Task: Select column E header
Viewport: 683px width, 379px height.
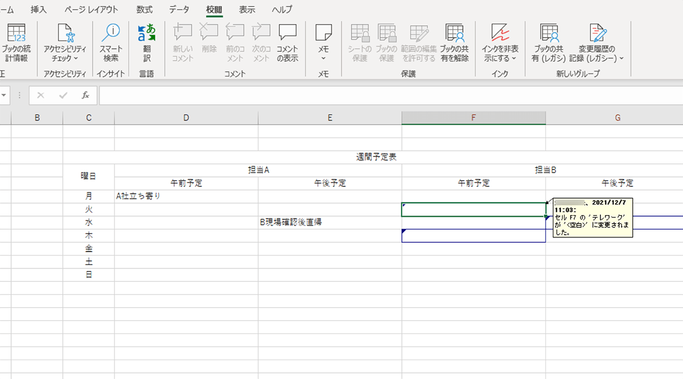Action: point(330,118)
